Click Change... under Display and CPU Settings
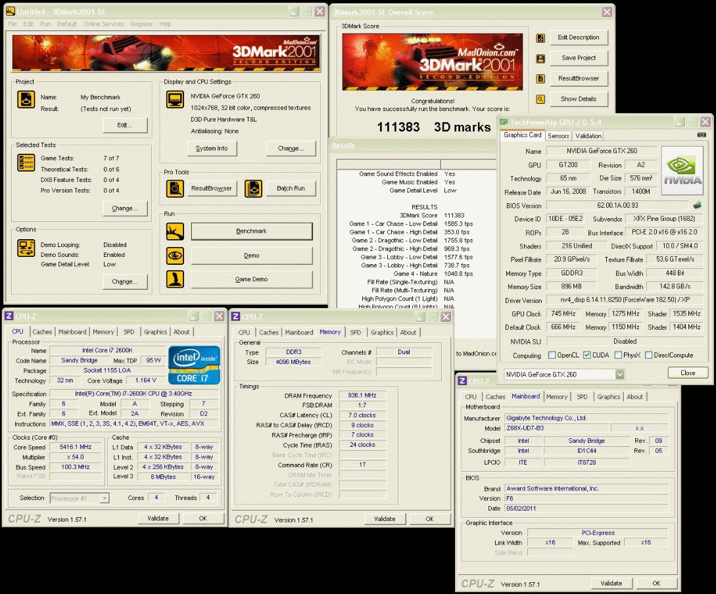Screen dimensions: 716x594 tap(291, 148)
